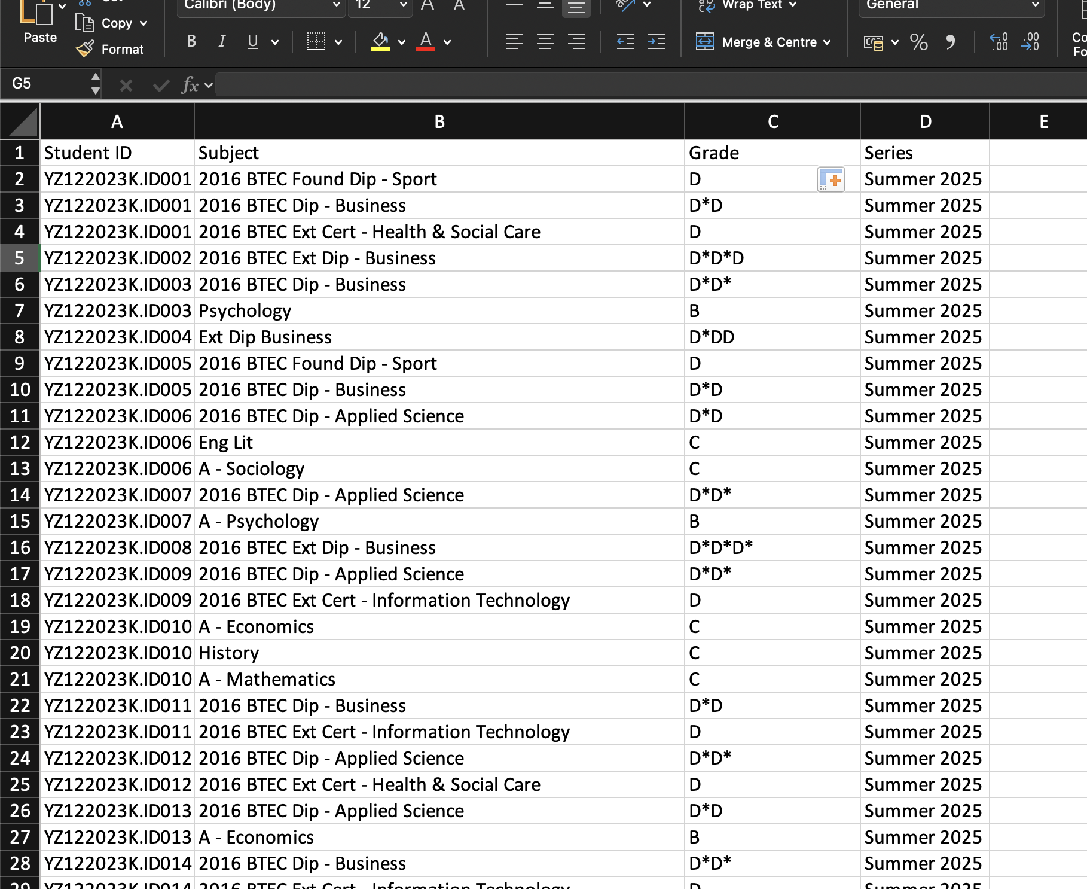This screenshot has width=1087, height=889.
Task: Select the A - Mathematics cell
Action: (x=439, y=679)
